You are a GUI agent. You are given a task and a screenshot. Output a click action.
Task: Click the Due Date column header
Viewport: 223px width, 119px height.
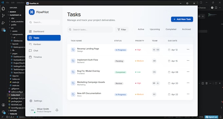coord(172,41)
